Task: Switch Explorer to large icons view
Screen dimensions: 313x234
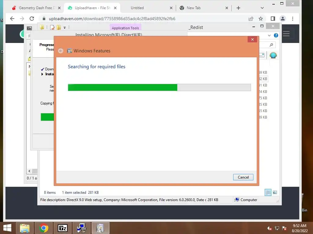Action: 275,193
